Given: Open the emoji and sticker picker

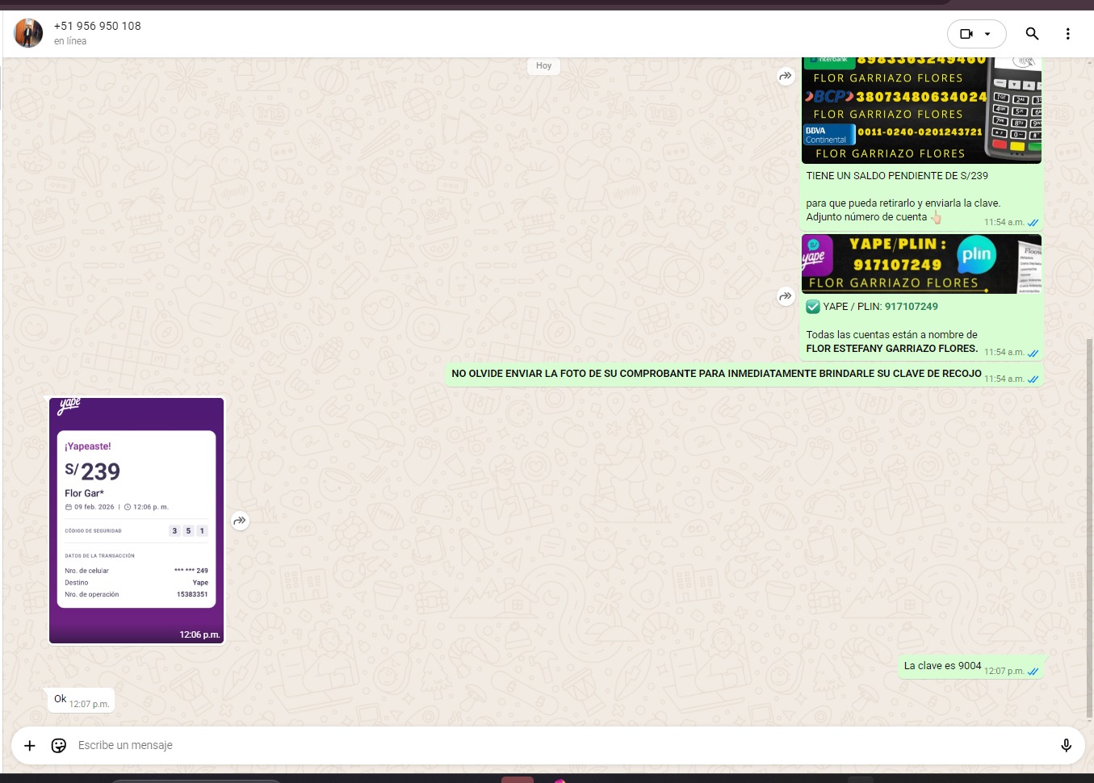Looking at the screenshot, I should coord(59,745).
